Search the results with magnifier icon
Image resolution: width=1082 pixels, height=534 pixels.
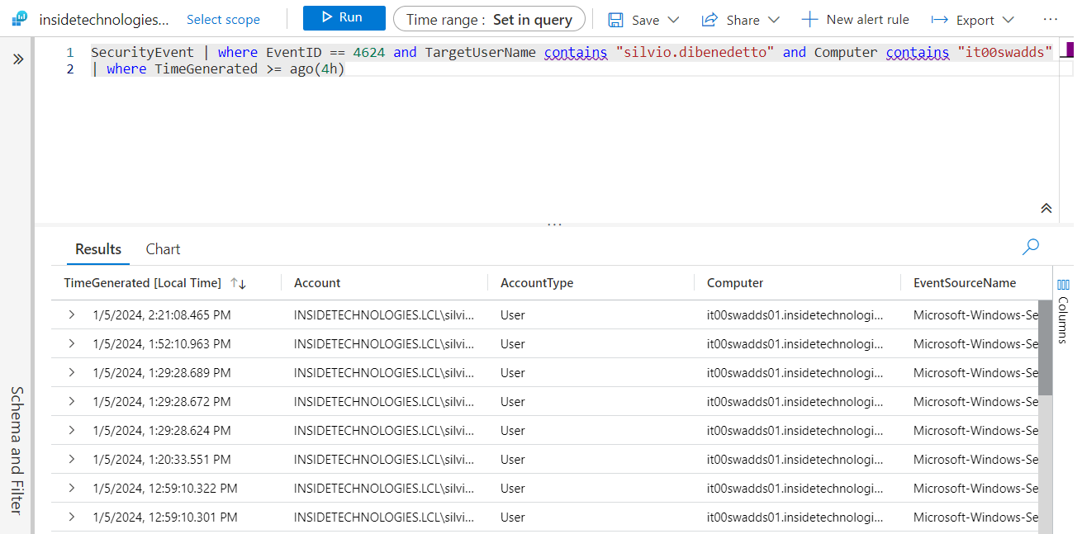click(1031, 247)
